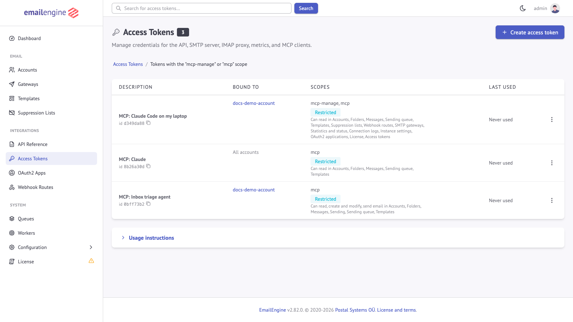
Task: Open actions menu for MCP: Claude token
Action: tap(552, 163)
